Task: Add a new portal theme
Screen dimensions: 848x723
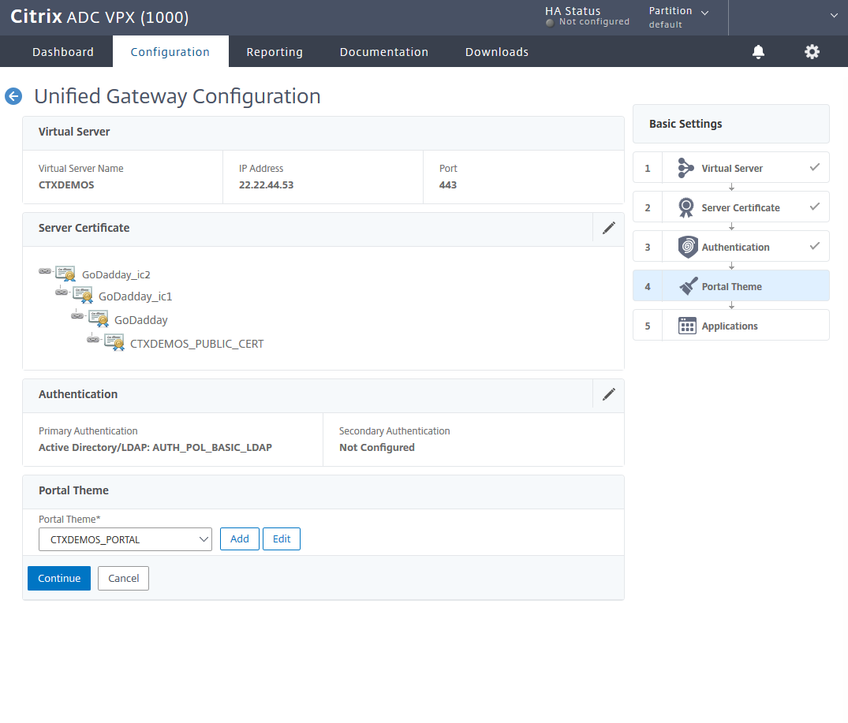Action: click(240, 539)
